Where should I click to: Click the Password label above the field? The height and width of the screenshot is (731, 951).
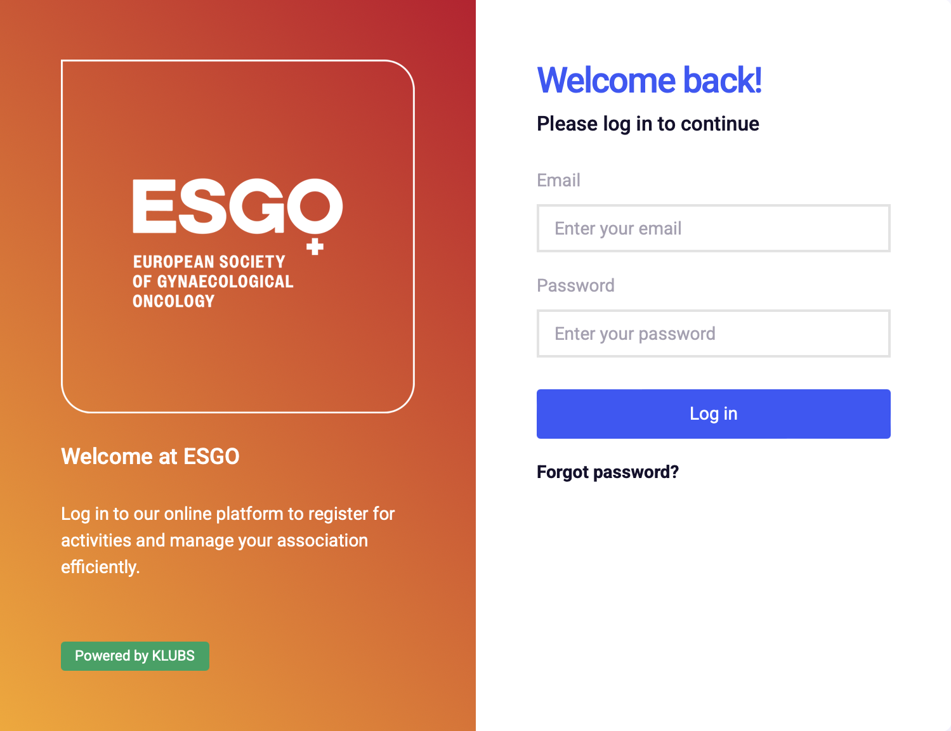pyautogui.click(x=575, y=286)
